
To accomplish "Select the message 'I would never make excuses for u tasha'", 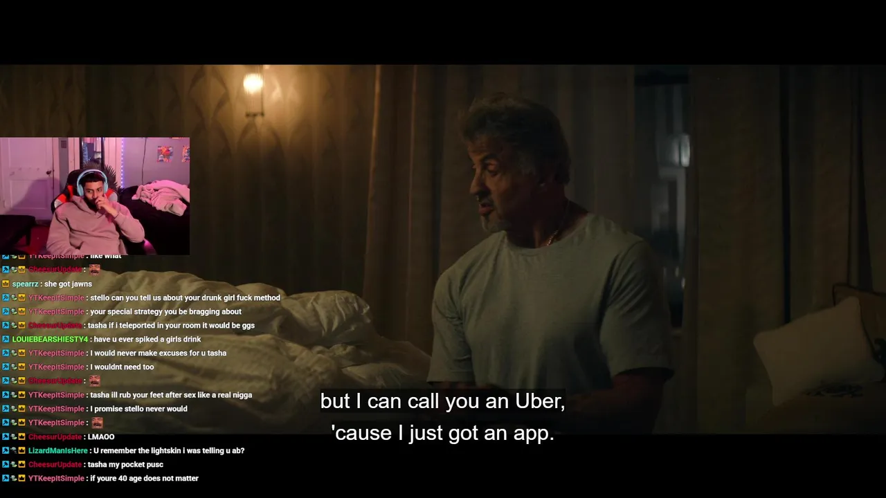I will (x=159, y=353).
